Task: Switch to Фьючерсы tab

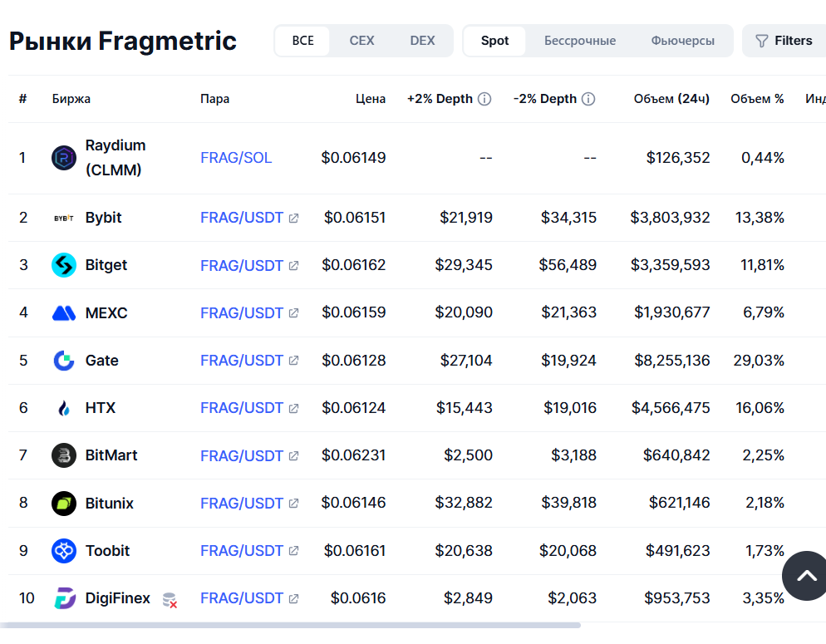Action: 682,41
